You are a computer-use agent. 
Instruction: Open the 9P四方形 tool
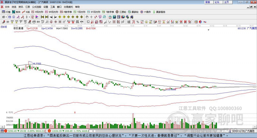pos(52,12)
